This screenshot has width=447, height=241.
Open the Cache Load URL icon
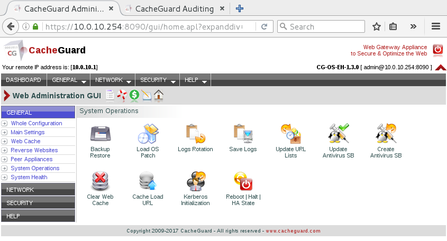(148, 181)
